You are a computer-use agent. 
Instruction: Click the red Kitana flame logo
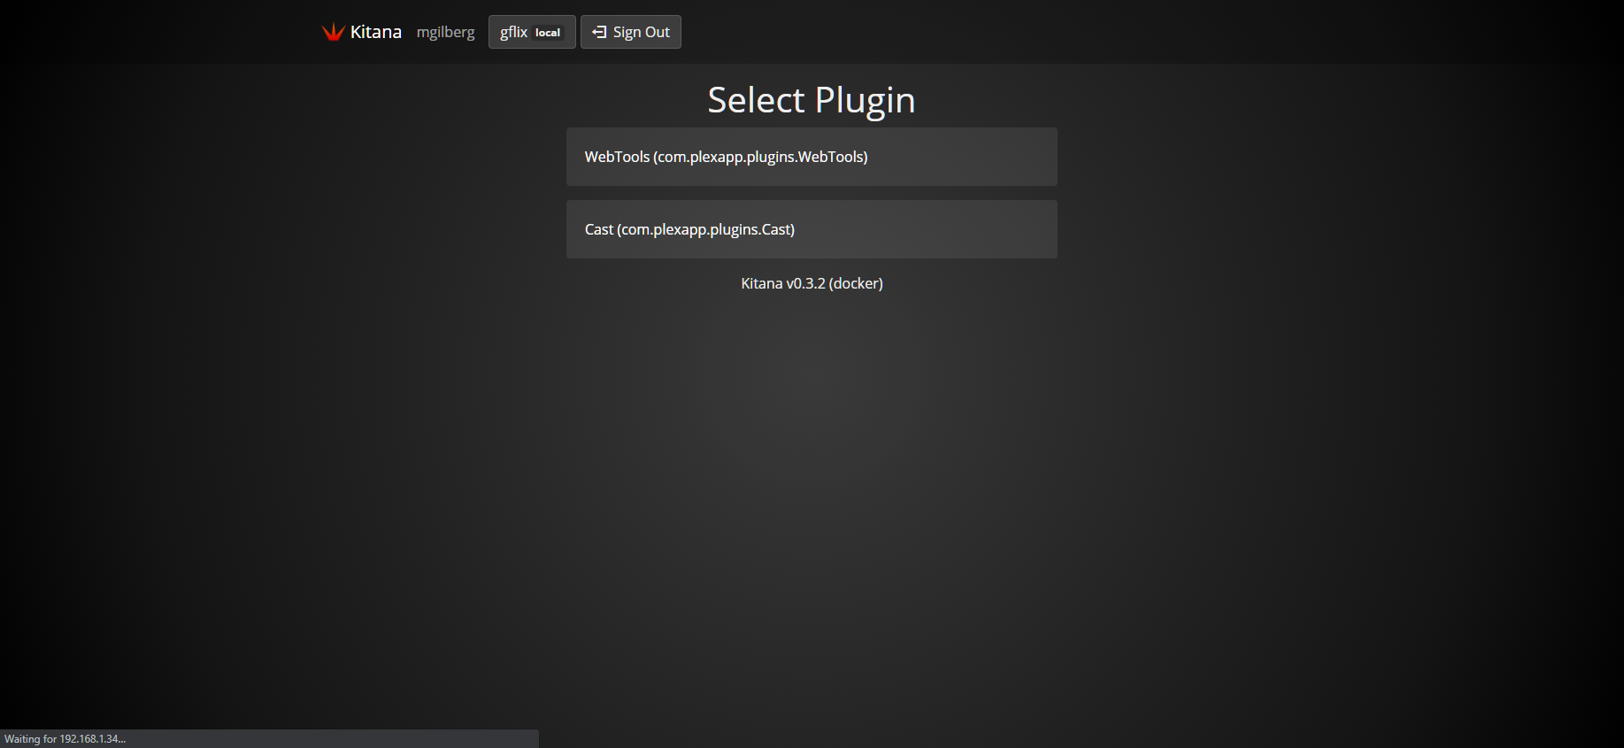[x=333, y=32]
